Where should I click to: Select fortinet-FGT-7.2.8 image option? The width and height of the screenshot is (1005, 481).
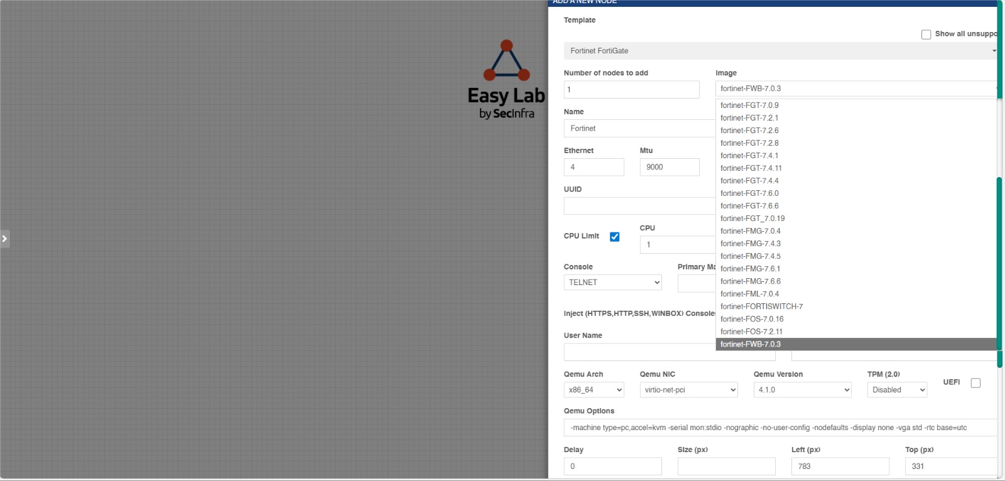[856, 143]
